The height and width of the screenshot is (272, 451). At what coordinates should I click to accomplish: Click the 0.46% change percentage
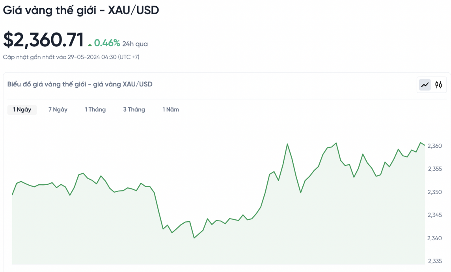[x=107, y=43]
